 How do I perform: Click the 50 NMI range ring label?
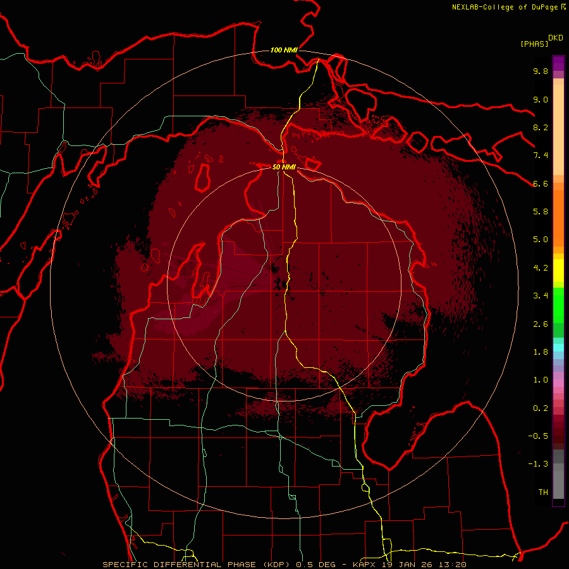coord(284,167)
